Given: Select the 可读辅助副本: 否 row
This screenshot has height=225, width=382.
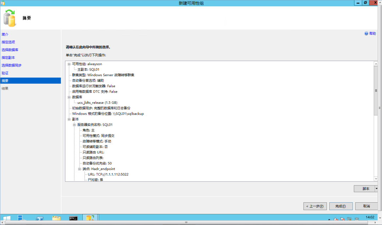Looking at the screenshot, I should pyautogui.click(x=95, y=147).
